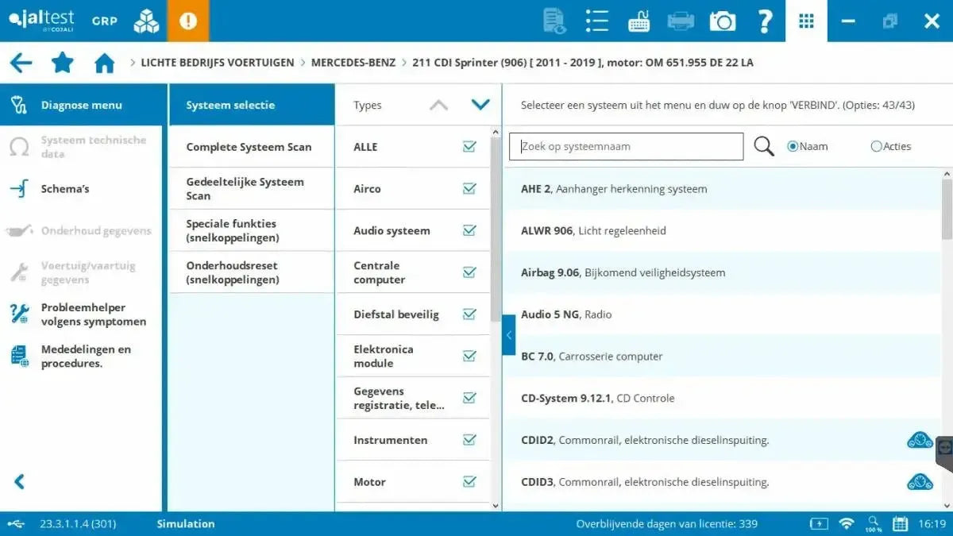Image resolution: width=953 pixels, height=536 pixels.
Task: Open the help question mark icon
Action: 765,21
